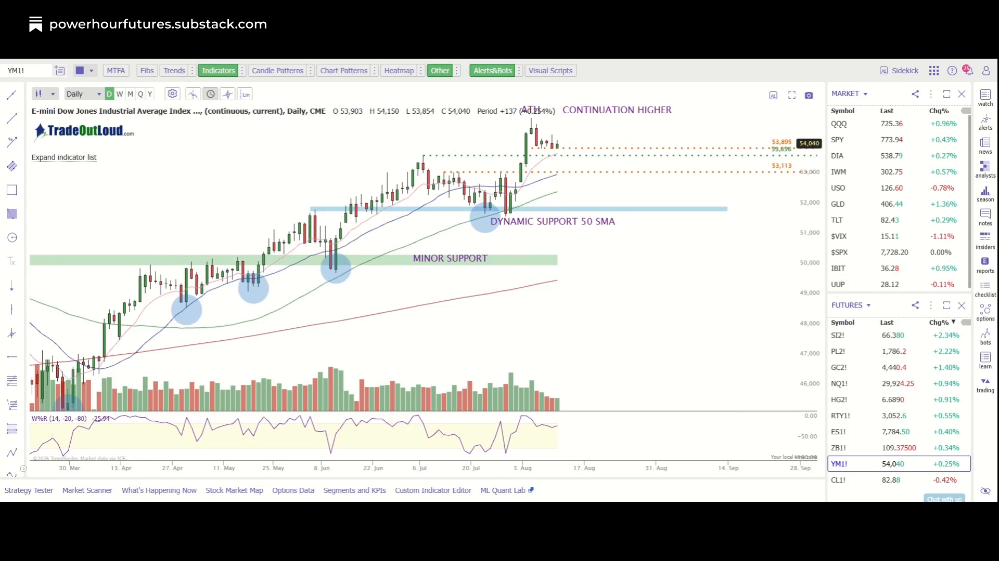Image resolution: width=999 pixels, height=561 pixels.
Task: Open the Options Data tab
Action: click(293, 490)
